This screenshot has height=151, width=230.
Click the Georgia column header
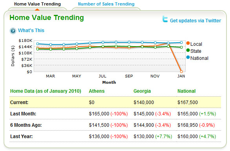pos(142,91)
